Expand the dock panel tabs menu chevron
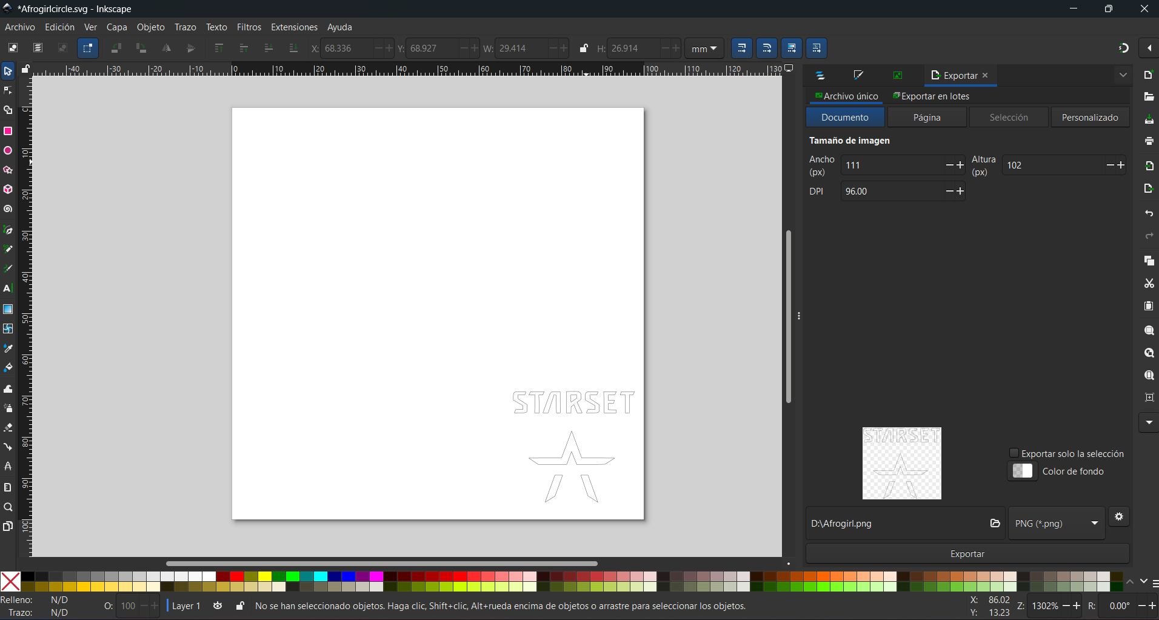Screen dimensions: 1159x620 [x=1123, y=75]
